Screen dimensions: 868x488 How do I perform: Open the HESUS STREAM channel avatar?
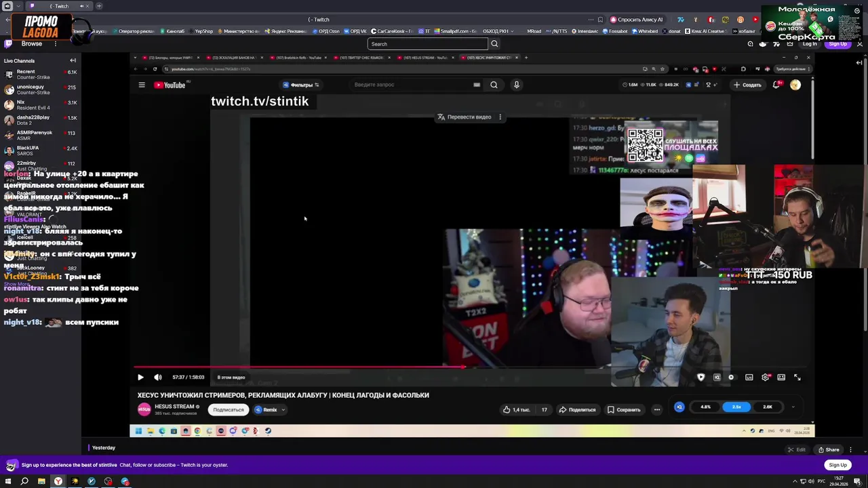point(144,409)
